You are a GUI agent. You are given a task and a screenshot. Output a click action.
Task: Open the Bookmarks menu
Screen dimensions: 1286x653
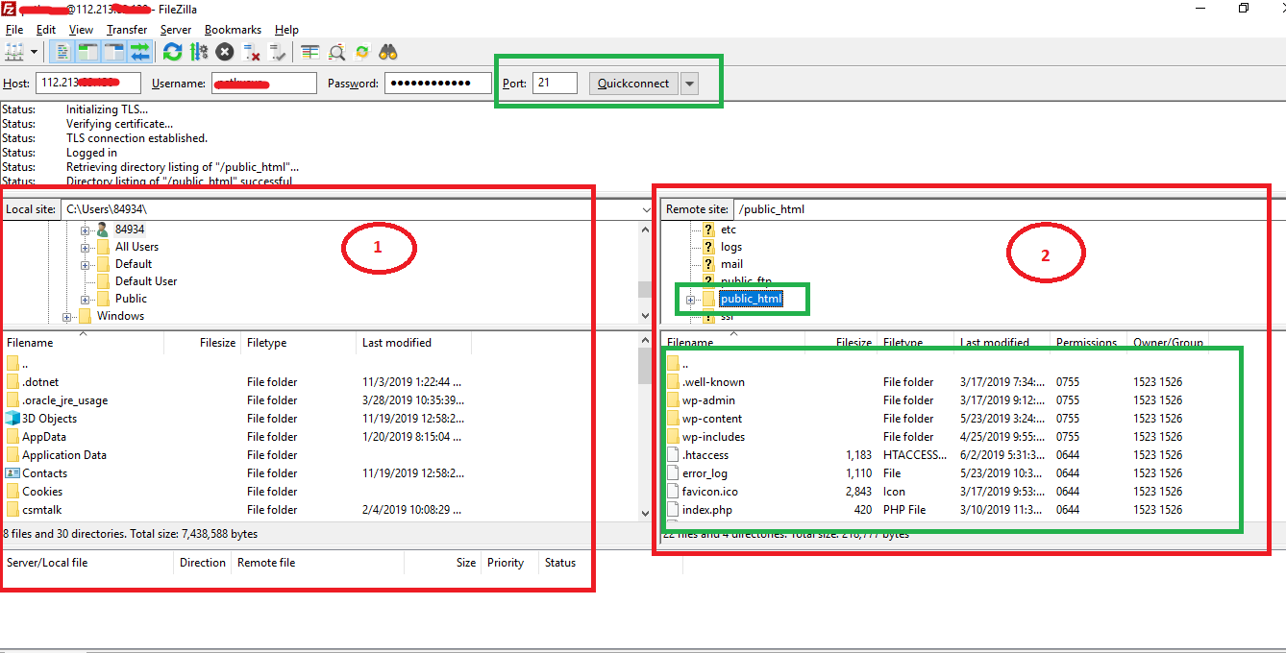233,30
